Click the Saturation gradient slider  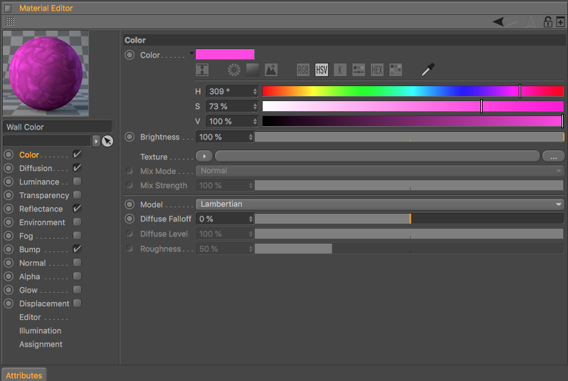[413, 106]
